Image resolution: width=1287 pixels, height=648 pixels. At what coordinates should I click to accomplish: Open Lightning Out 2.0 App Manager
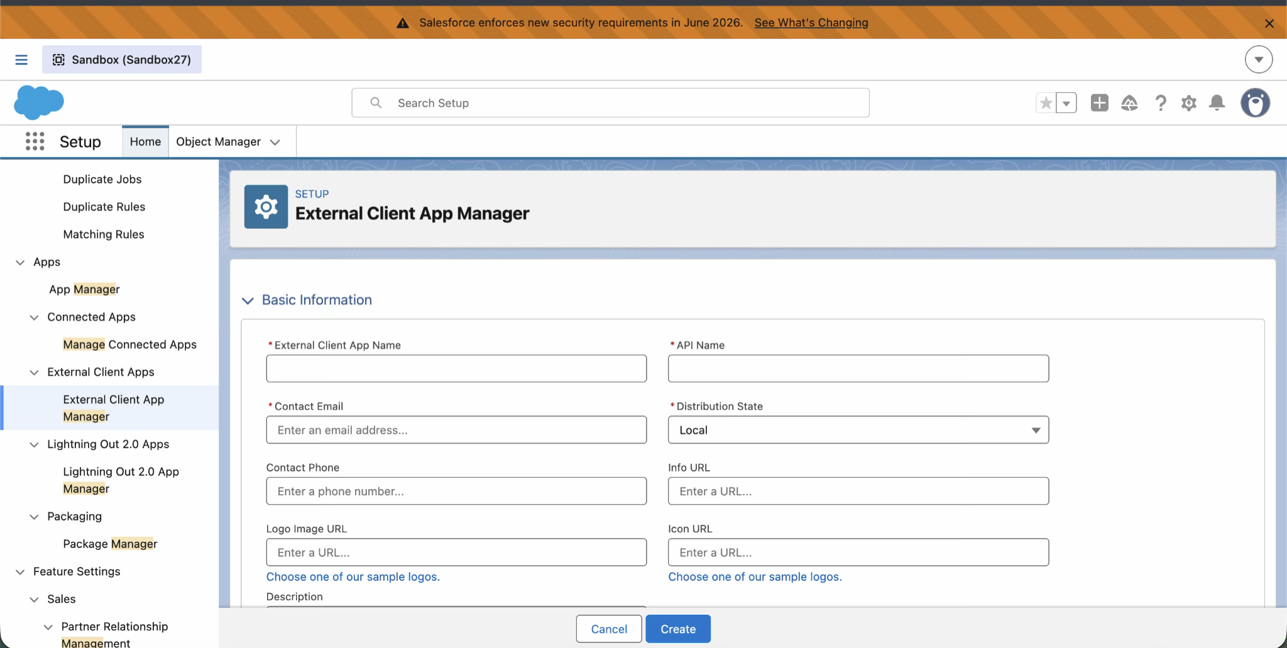click(121, 480)
